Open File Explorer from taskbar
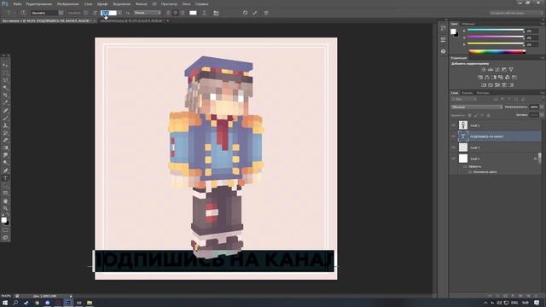 pyautogui.click(x=90, y=303)
